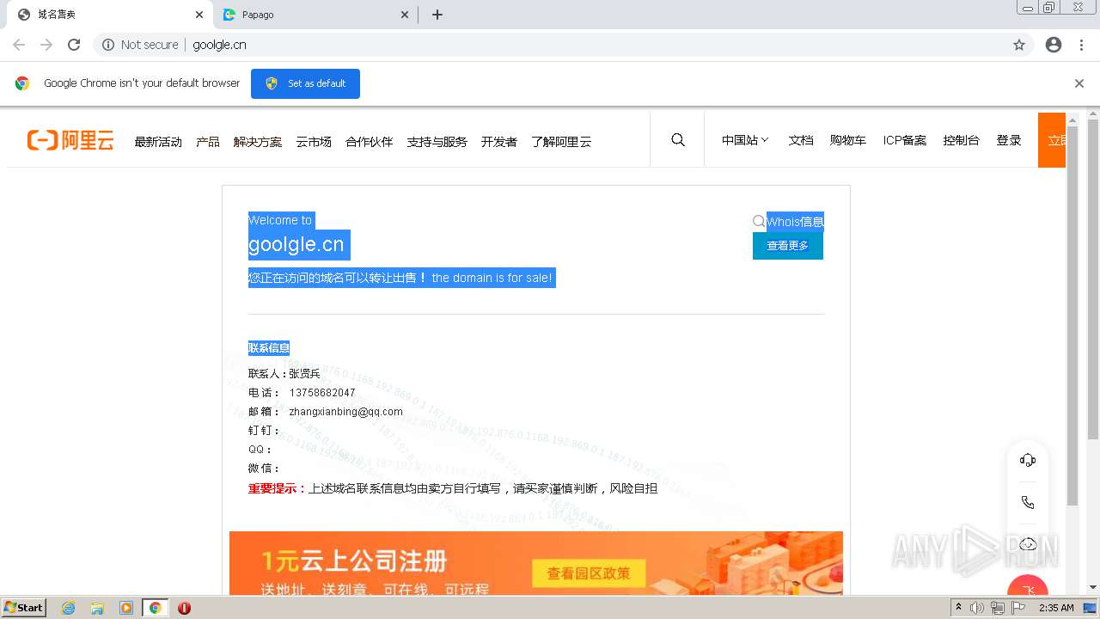1100x619 pixels.
Task: Open the 最新活动 menu
Action: [x=158, y=142]
